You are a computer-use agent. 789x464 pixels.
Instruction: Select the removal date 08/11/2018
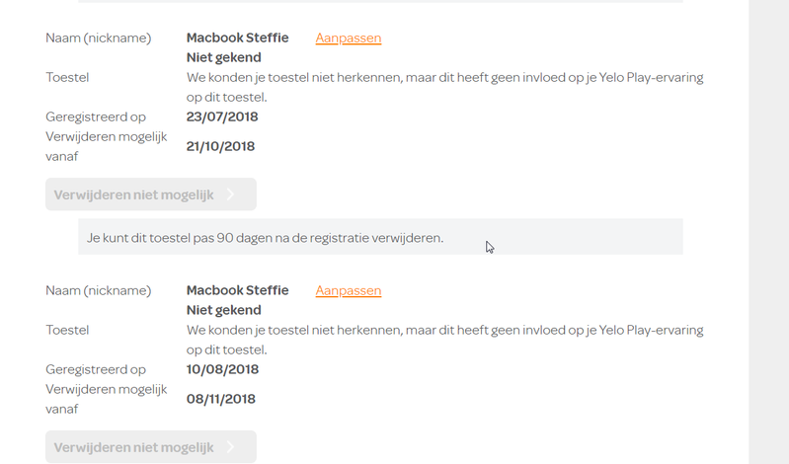pos(220,399)
